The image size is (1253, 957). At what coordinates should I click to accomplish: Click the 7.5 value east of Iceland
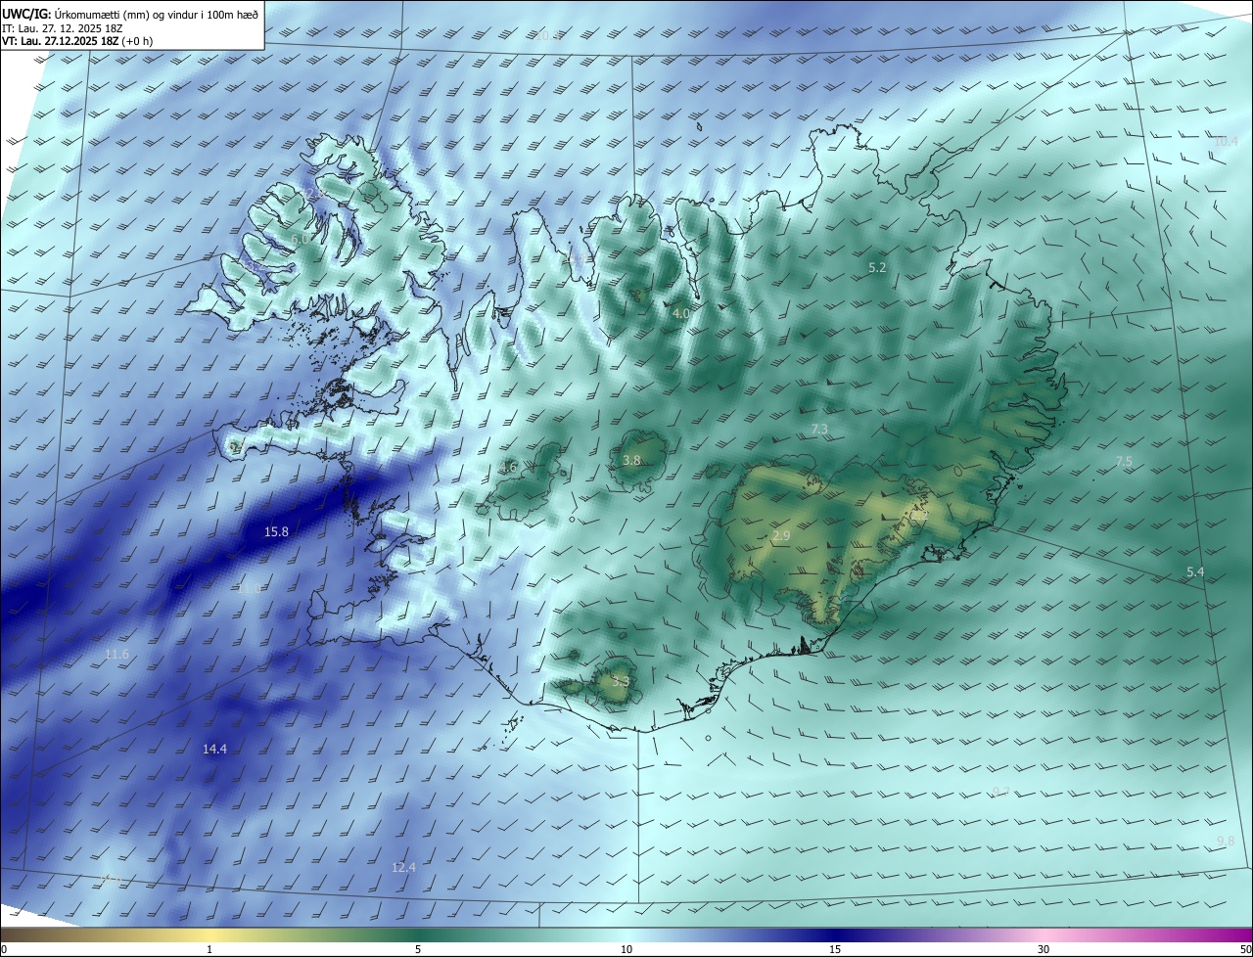click(x=1124, y=461)
